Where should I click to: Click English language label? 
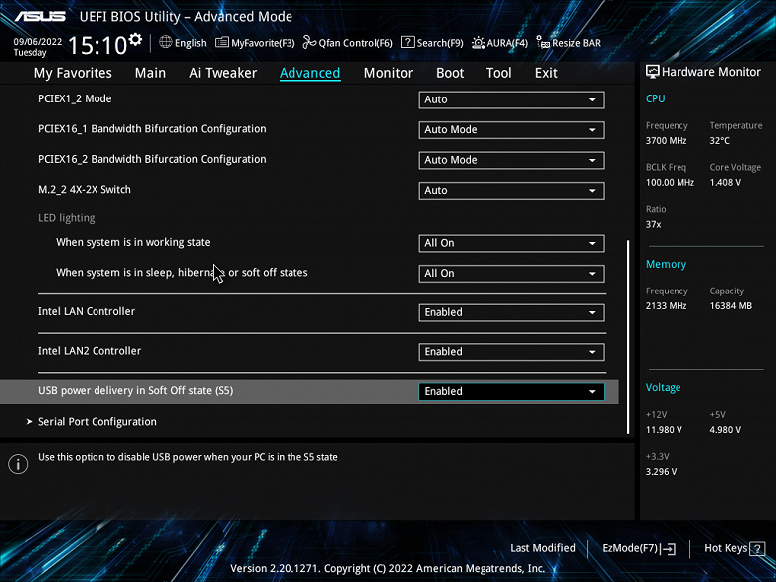point(191,43)
